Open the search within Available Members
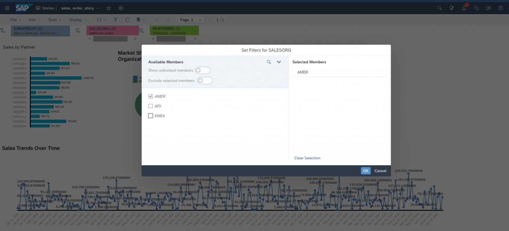509x231 pixels. [269, 62]
